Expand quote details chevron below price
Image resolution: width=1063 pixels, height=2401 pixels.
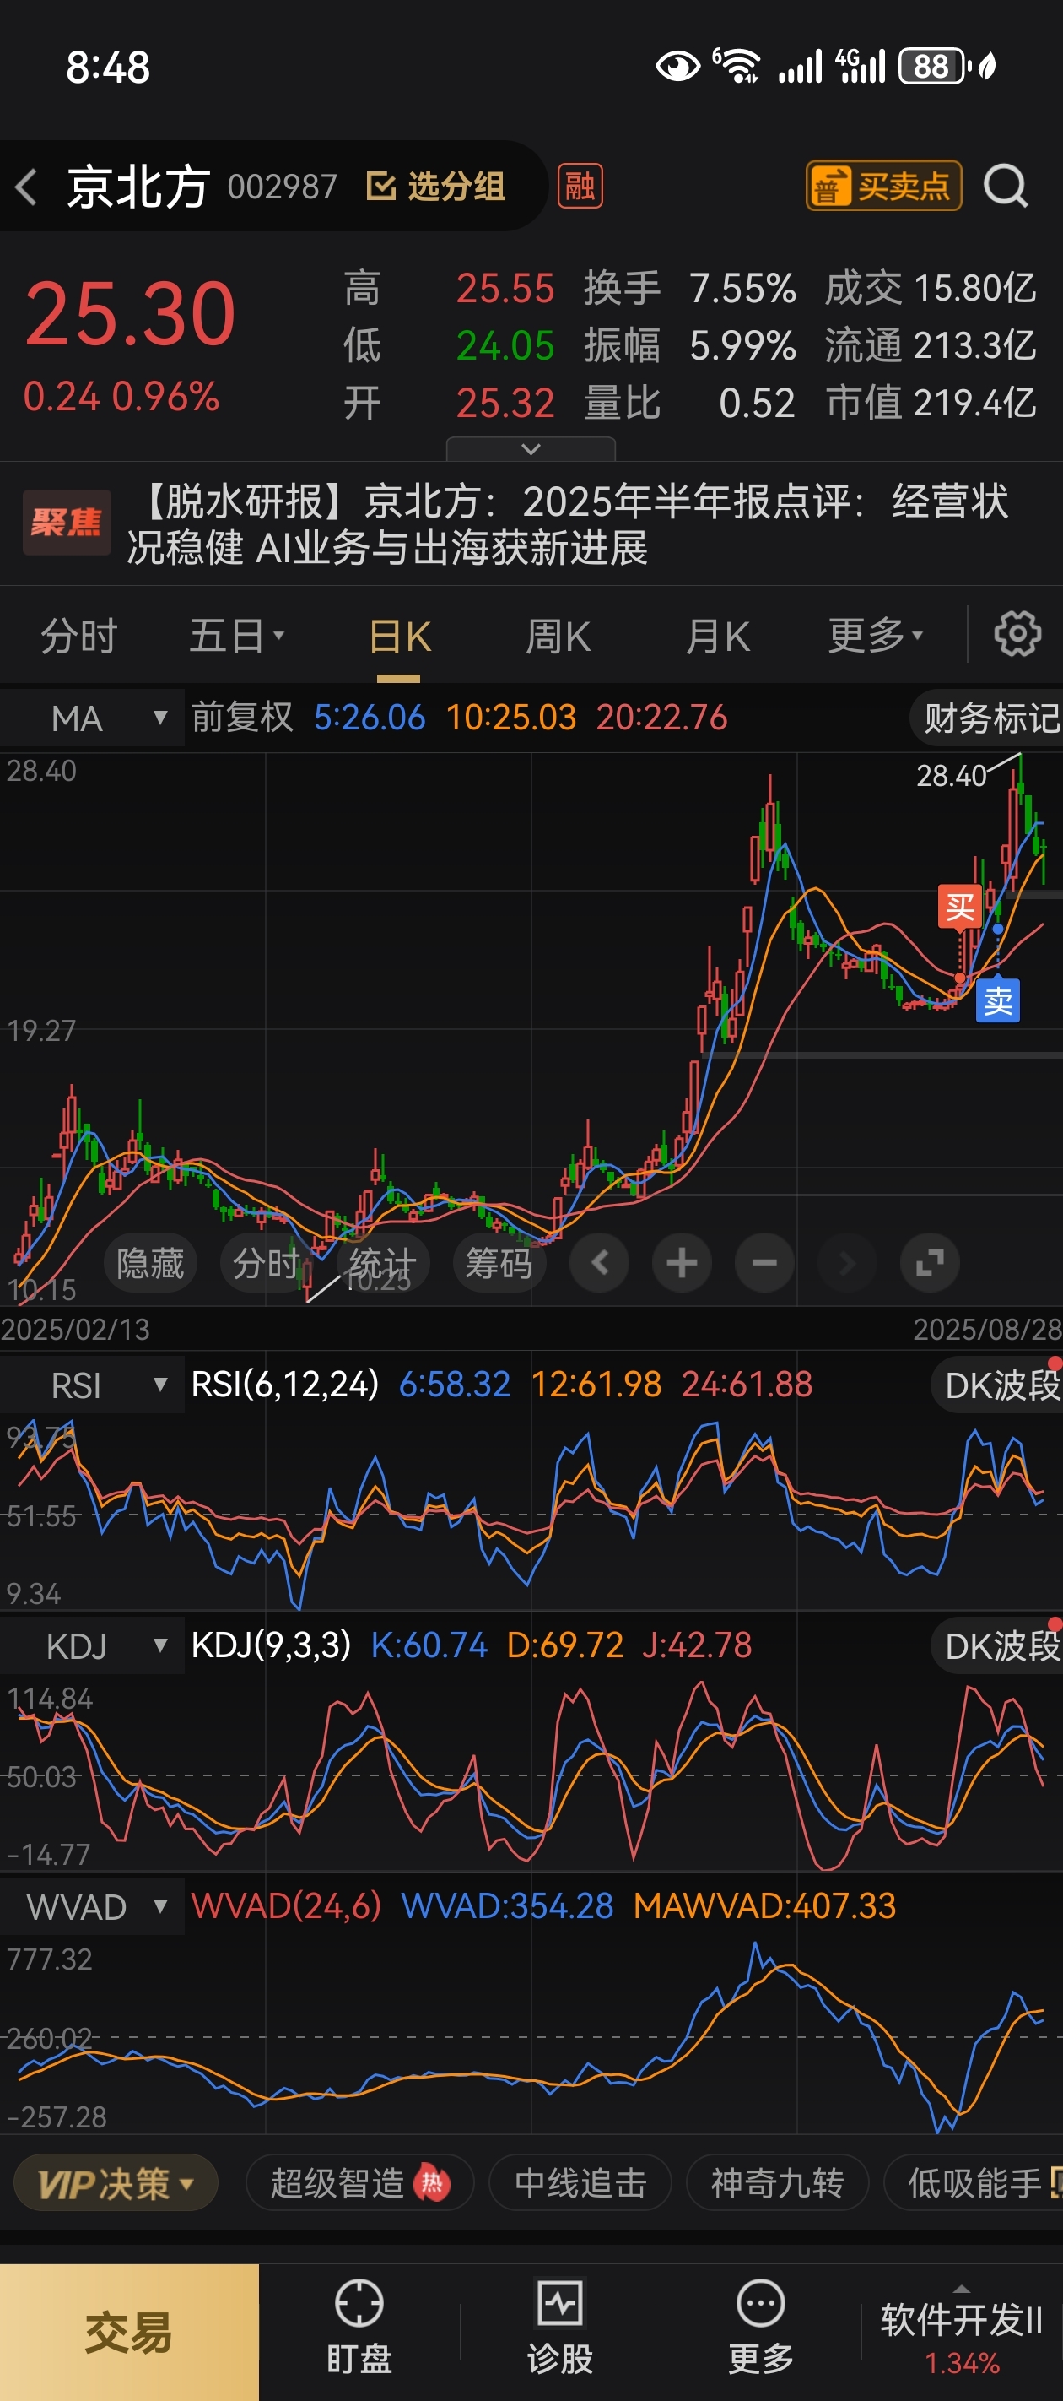(x=531, y=449)
